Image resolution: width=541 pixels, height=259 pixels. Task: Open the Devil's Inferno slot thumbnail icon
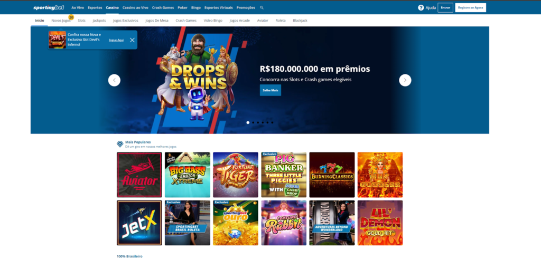(57, 40)
